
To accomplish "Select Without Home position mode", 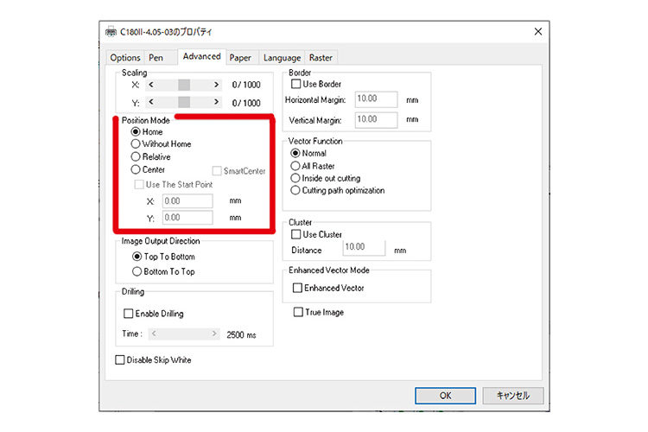I will coord(136,144).
